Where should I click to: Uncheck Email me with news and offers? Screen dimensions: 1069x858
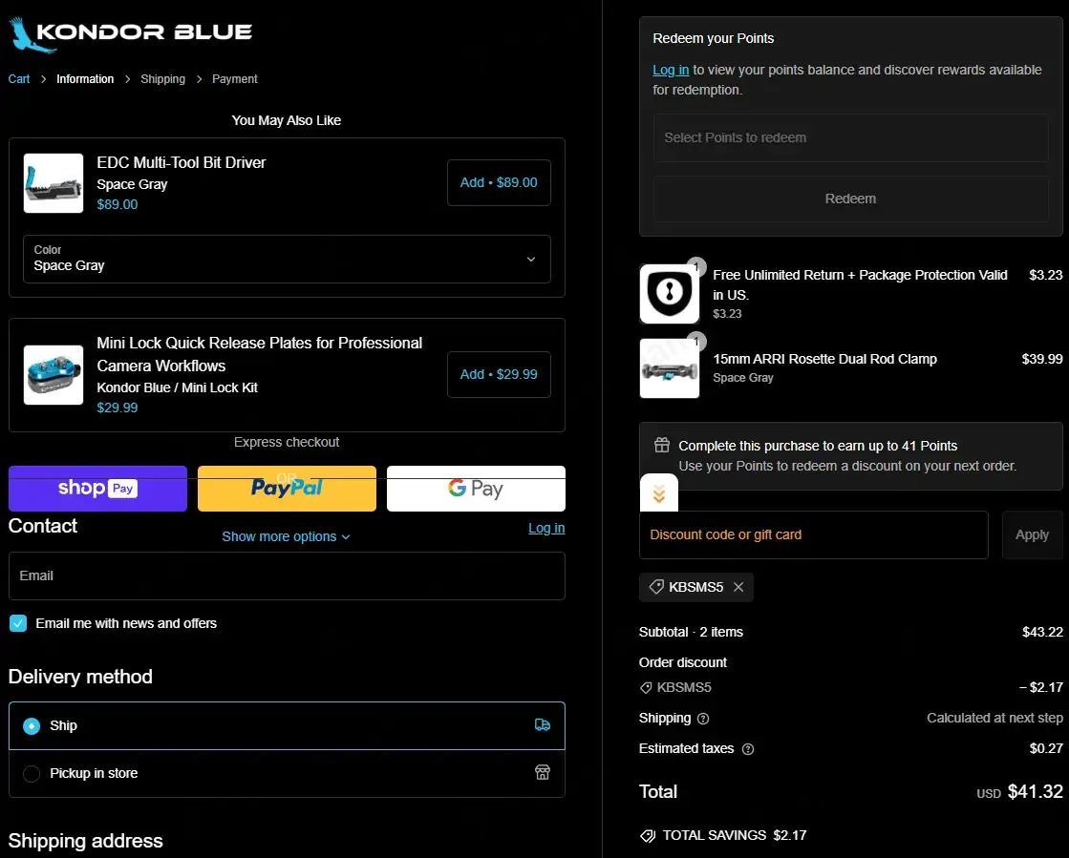click(x=18, y=623)
